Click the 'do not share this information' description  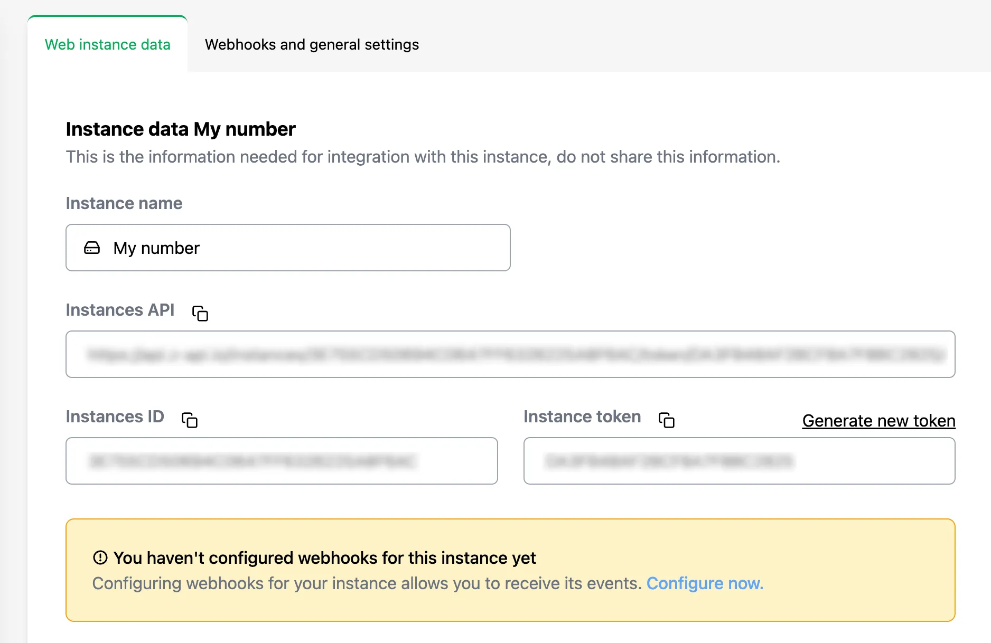pos(423,157)
